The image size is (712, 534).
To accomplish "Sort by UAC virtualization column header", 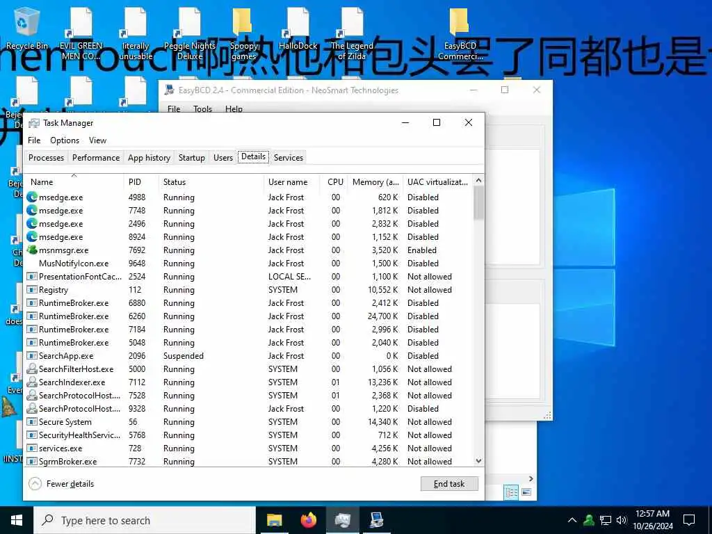I will (x=438, y=181).
